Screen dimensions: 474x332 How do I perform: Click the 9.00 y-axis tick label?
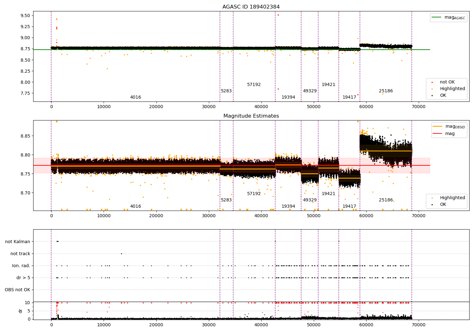[x=25, y=38]
